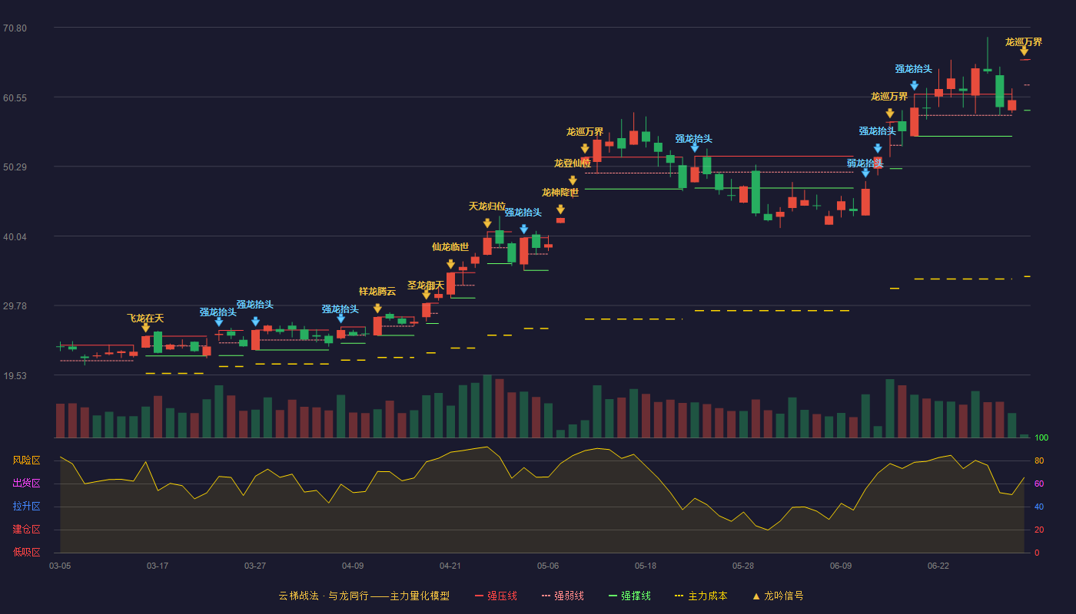The width and height of the screenshot is (1076, 614).
Task: Click the arrow marker under 仙龙临世
Action: [450, 264]
